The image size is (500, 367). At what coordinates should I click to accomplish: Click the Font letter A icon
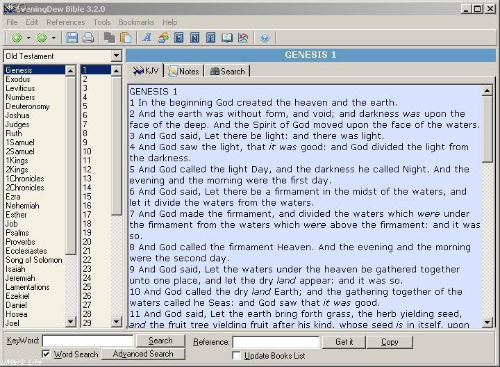coord(147,38)
